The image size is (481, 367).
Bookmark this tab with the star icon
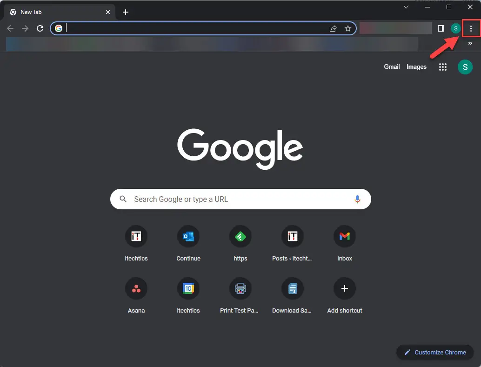click(347, 28)
